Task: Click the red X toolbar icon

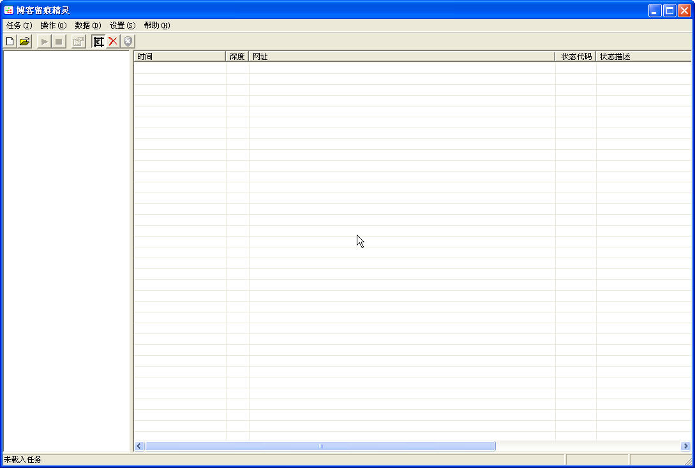Action: [113, 41]
